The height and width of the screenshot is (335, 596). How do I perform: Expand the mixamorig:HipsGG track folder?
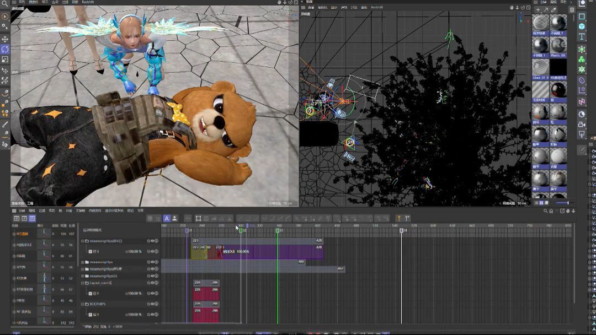pyautogui.click(x=82, y=276)
